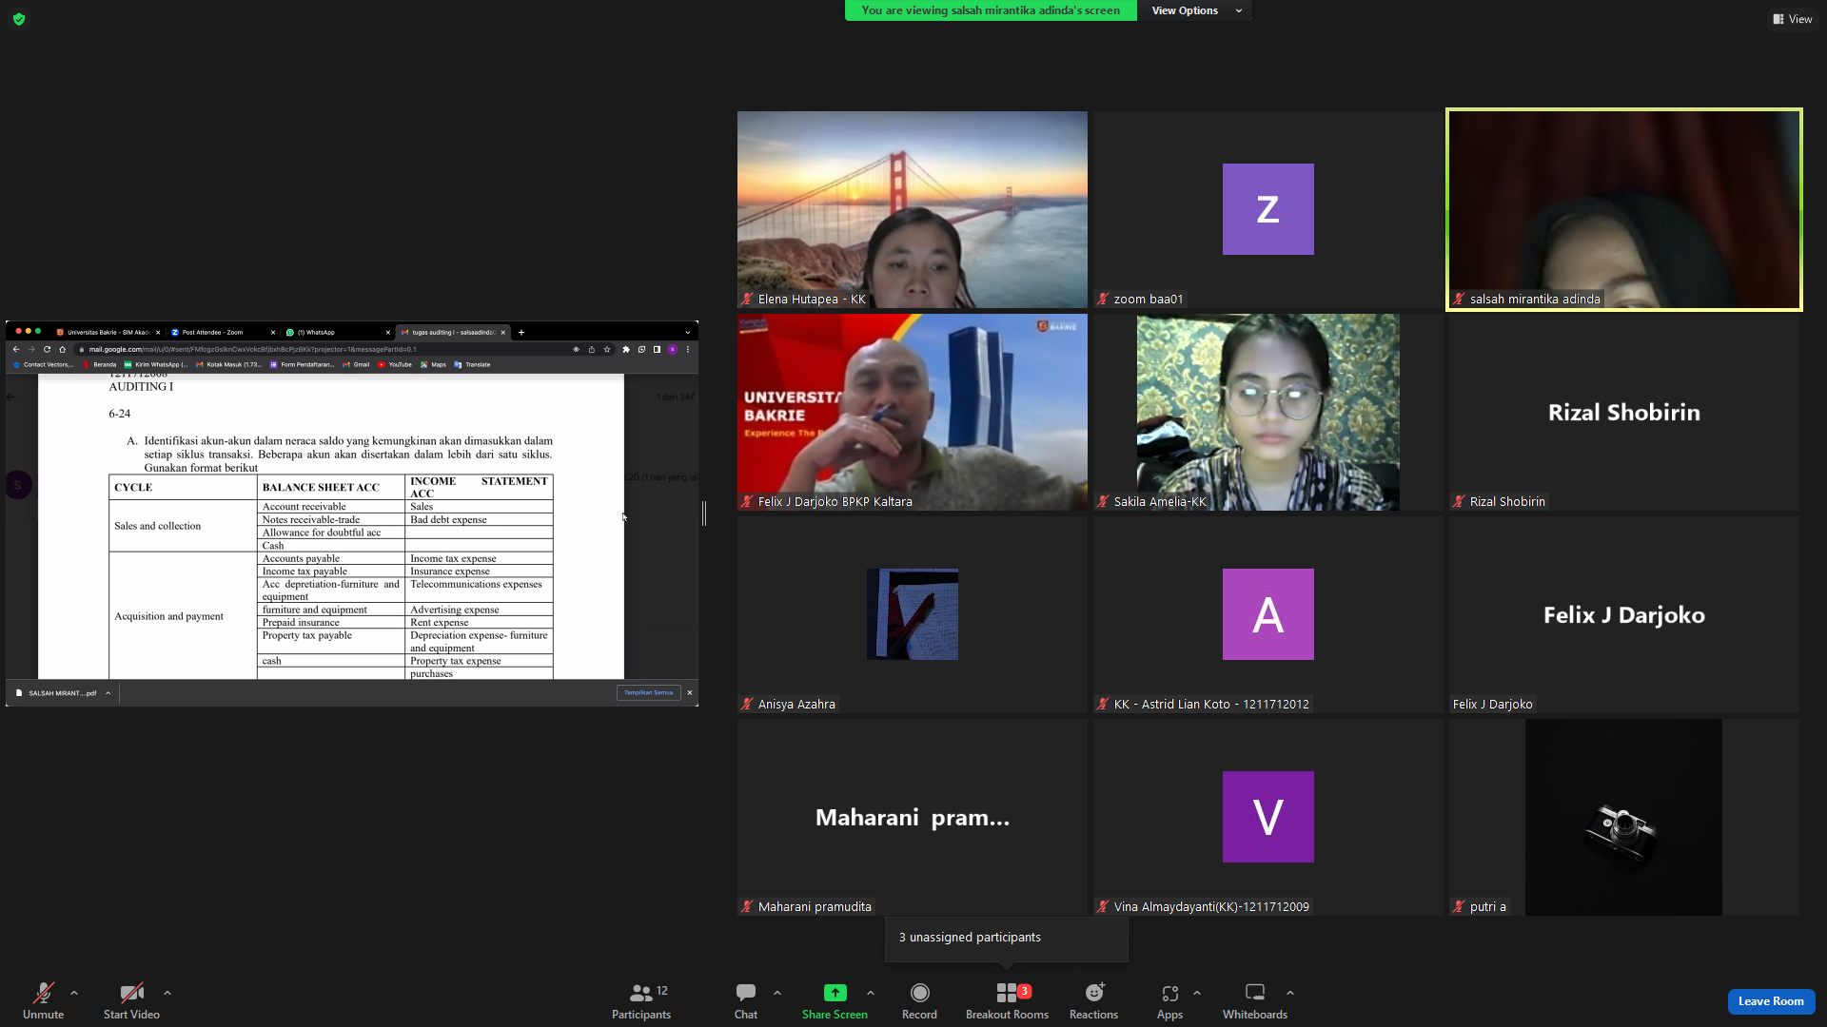Expand chat options arrow beside Chat

(777, 993)
